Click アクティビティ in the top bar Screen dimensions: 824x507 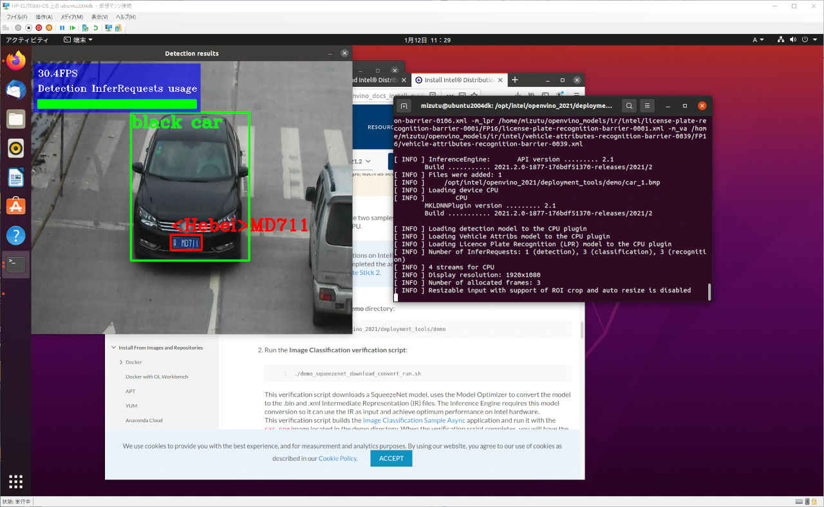coord(27,40)
